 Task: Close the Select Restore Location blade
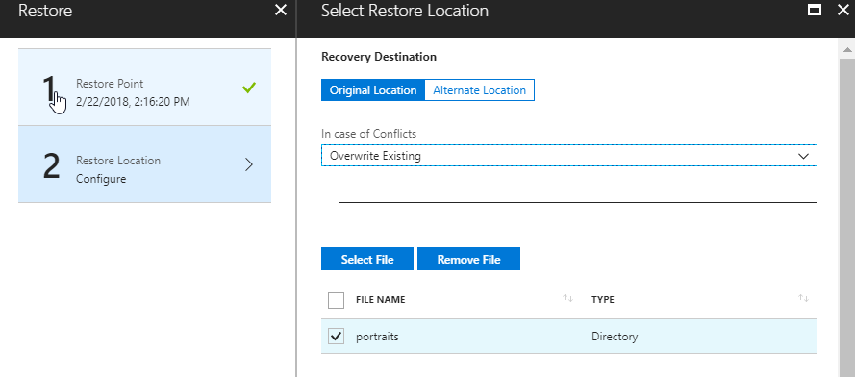pyautogui.click(x=842, y=10)
